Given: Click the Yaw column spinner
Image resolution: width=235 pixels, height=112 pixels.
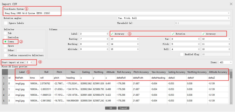Looking at the screenshot, I should pyautogui.click(x=185, y=39).
